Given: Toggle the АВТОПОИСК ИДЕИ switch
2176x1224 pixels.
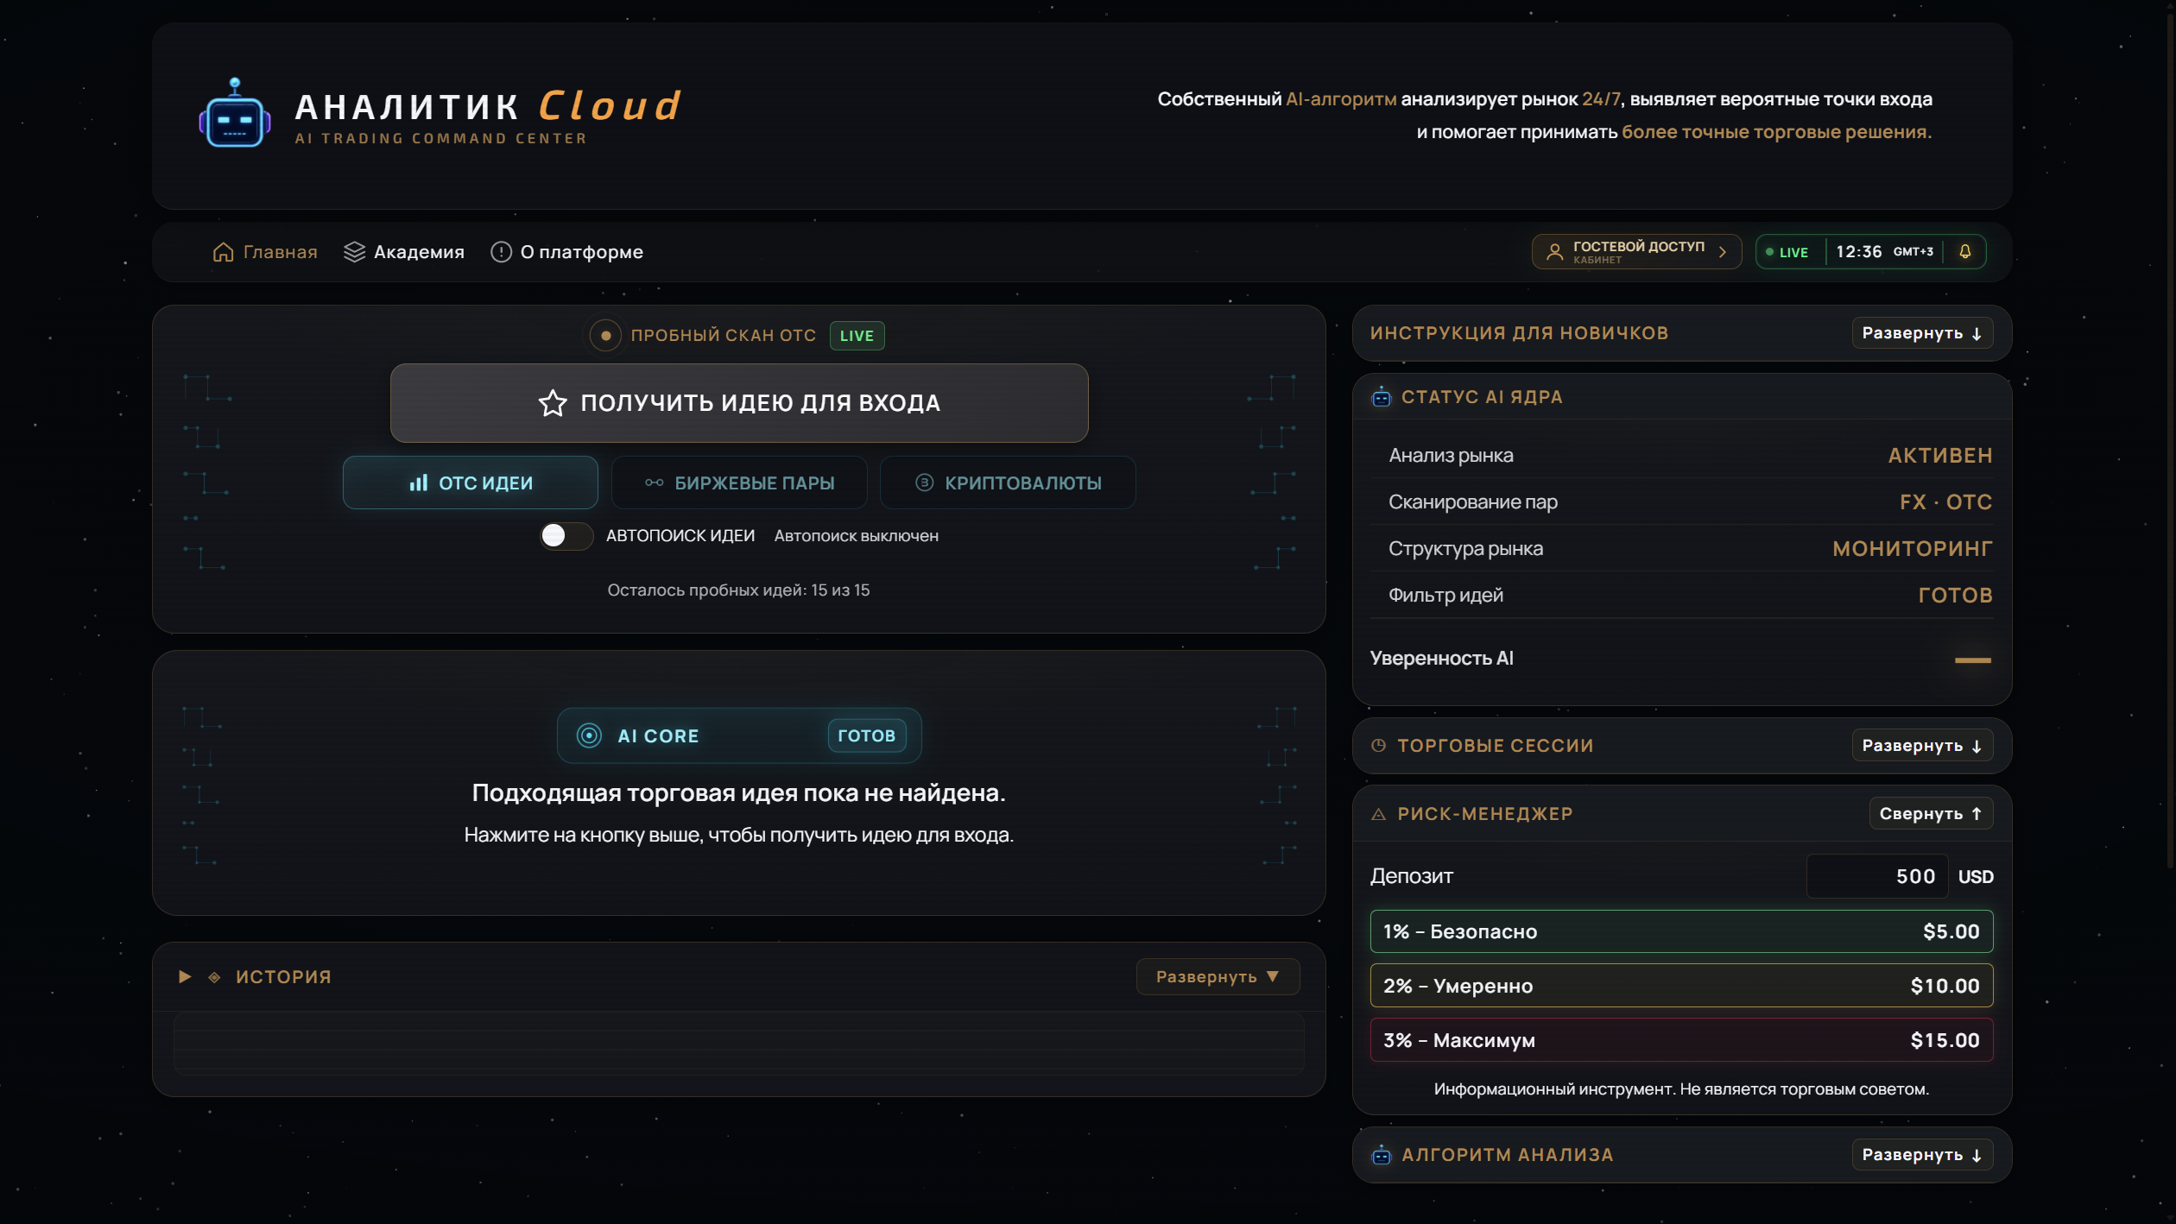Looking at the screenshot, I should pos(566,536).
